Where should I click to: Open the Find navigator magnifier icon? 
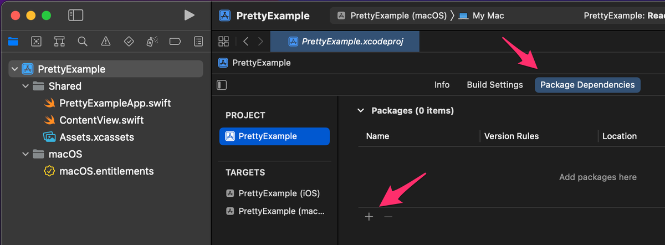[83, 41]
